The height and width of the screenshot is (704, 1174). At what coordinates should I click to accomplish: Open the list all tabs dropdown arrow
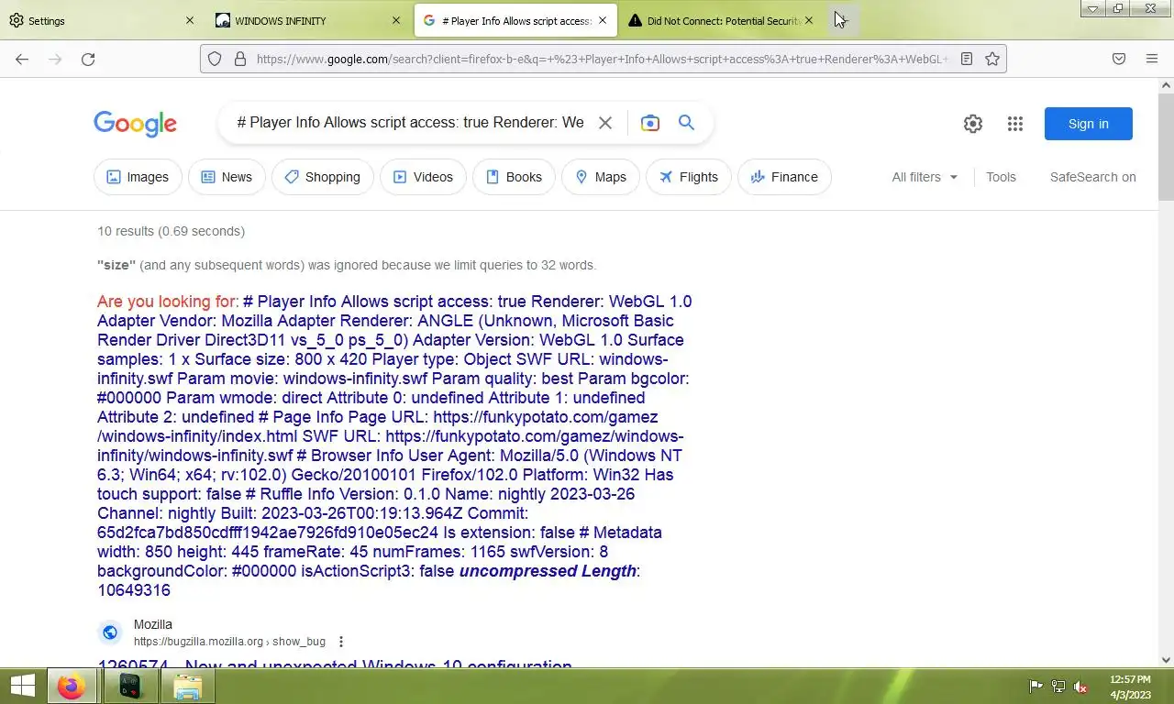1092,8
